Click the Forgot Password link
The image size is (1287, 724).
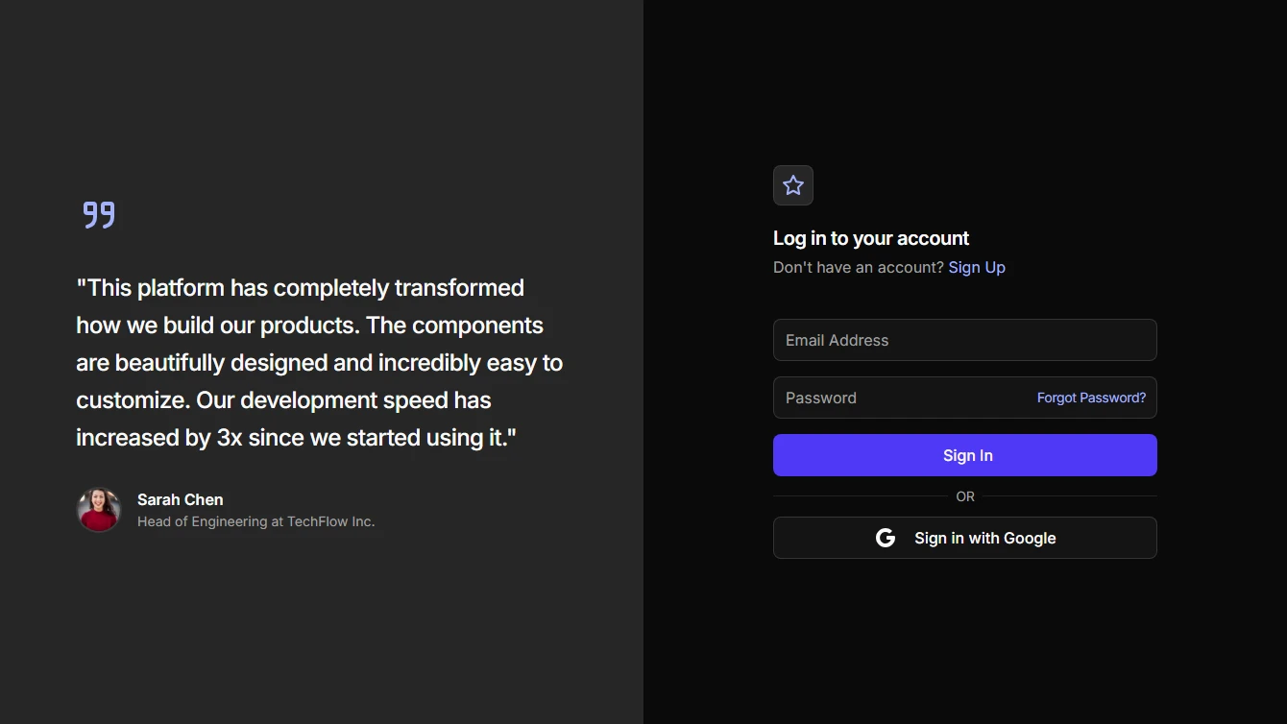[1091, 397]
